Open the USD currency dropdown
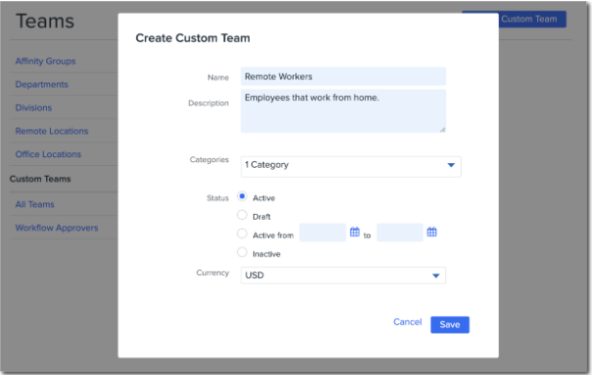This screenshot has width=592, height=375. tap(343, 275)
